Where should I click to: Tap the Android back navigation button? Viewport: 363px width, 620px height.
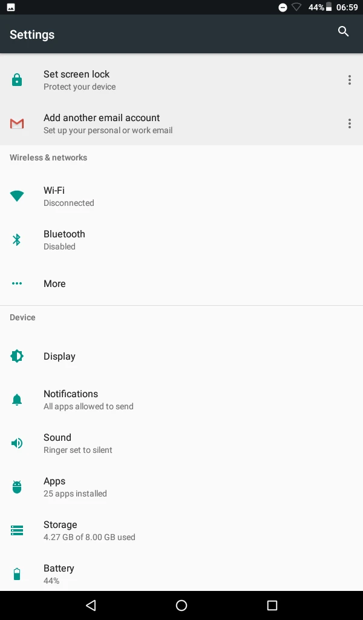[91, 605]
